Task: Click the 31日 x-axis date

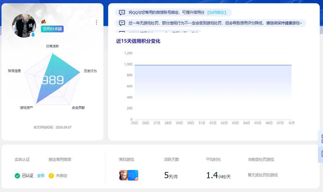Action: (202, 123)
